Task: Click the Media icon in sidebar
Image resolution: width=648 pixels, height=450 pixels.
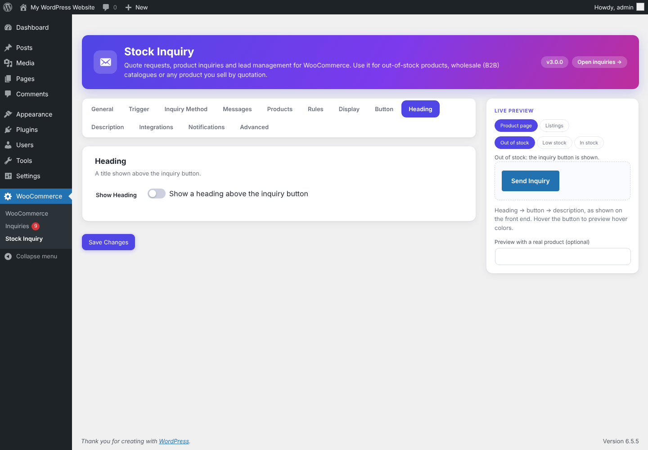Action: click(x=8, y=63)
